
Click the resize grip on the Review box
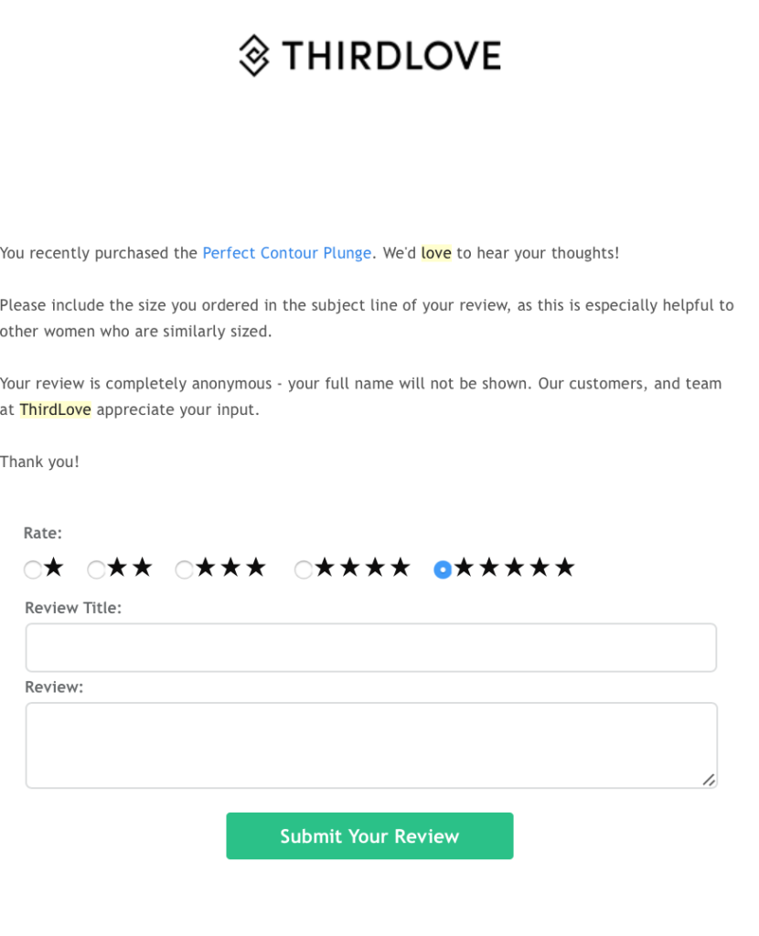pos(710,781)
